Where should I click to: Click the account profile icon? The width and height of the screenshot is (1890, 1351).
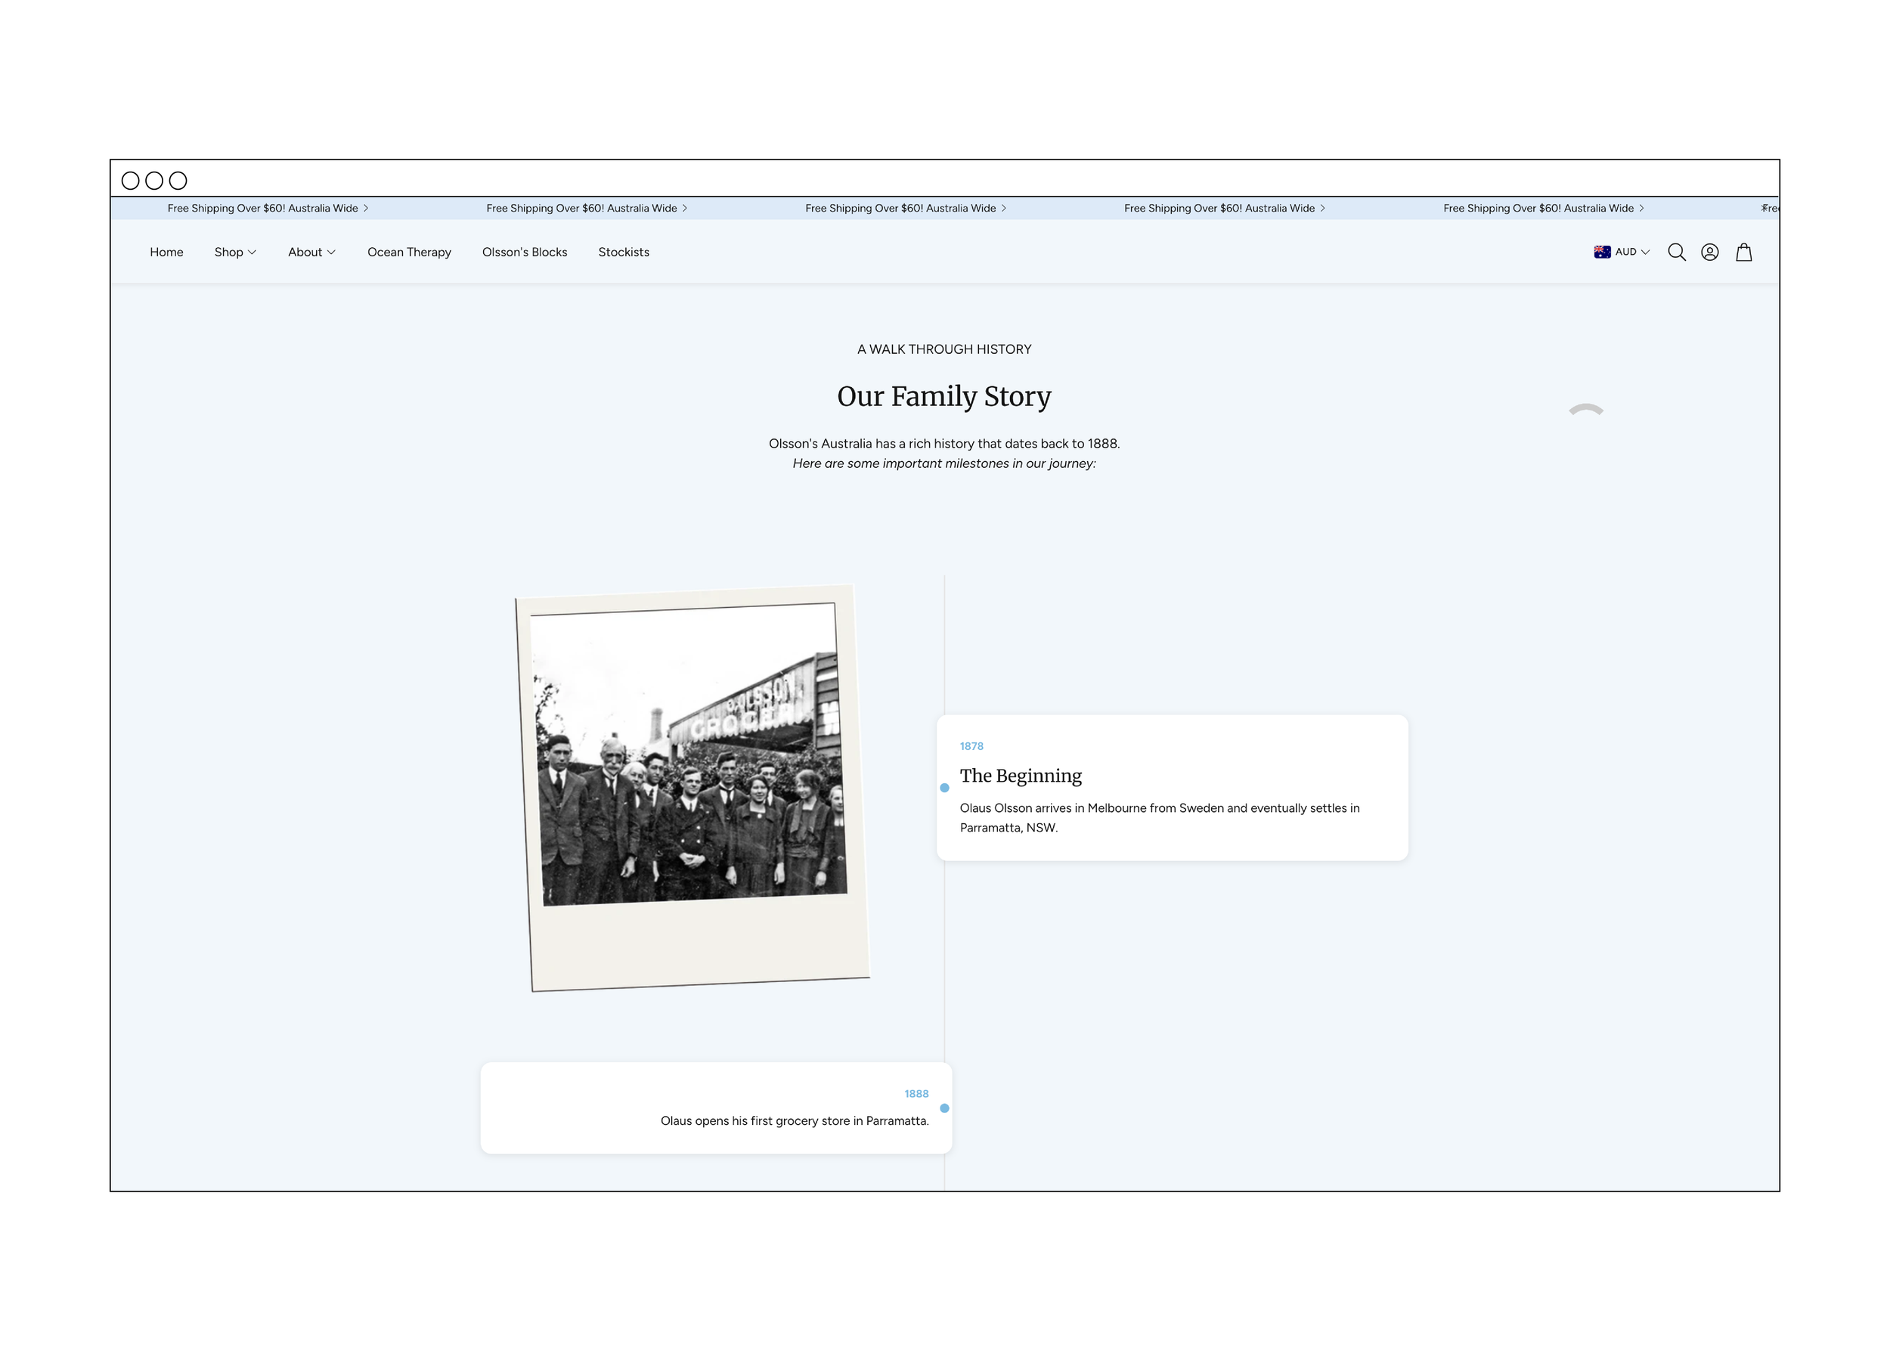(x=1710, y=252)
